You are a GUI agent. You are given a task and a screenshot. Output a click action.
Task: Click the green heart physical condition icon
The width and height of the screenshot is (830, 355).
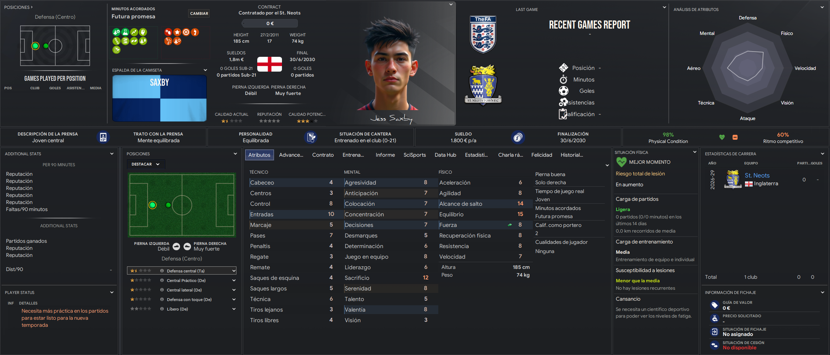pos(722,137)
